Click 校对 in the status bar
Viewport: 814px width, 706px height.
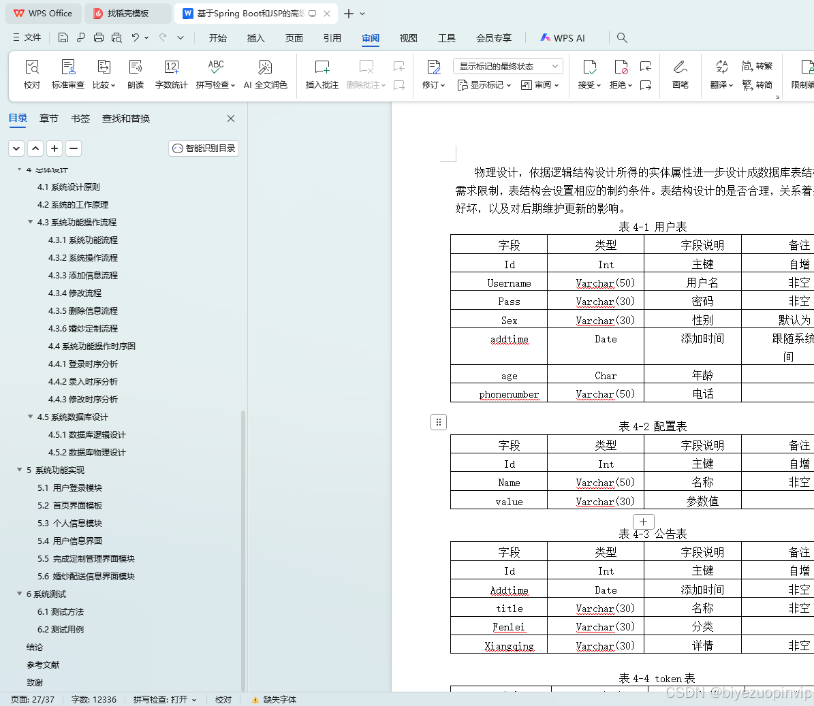click(223, 699)
